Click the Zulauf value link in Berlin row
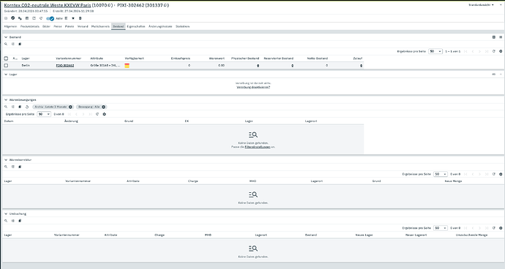 click(361, 65)
